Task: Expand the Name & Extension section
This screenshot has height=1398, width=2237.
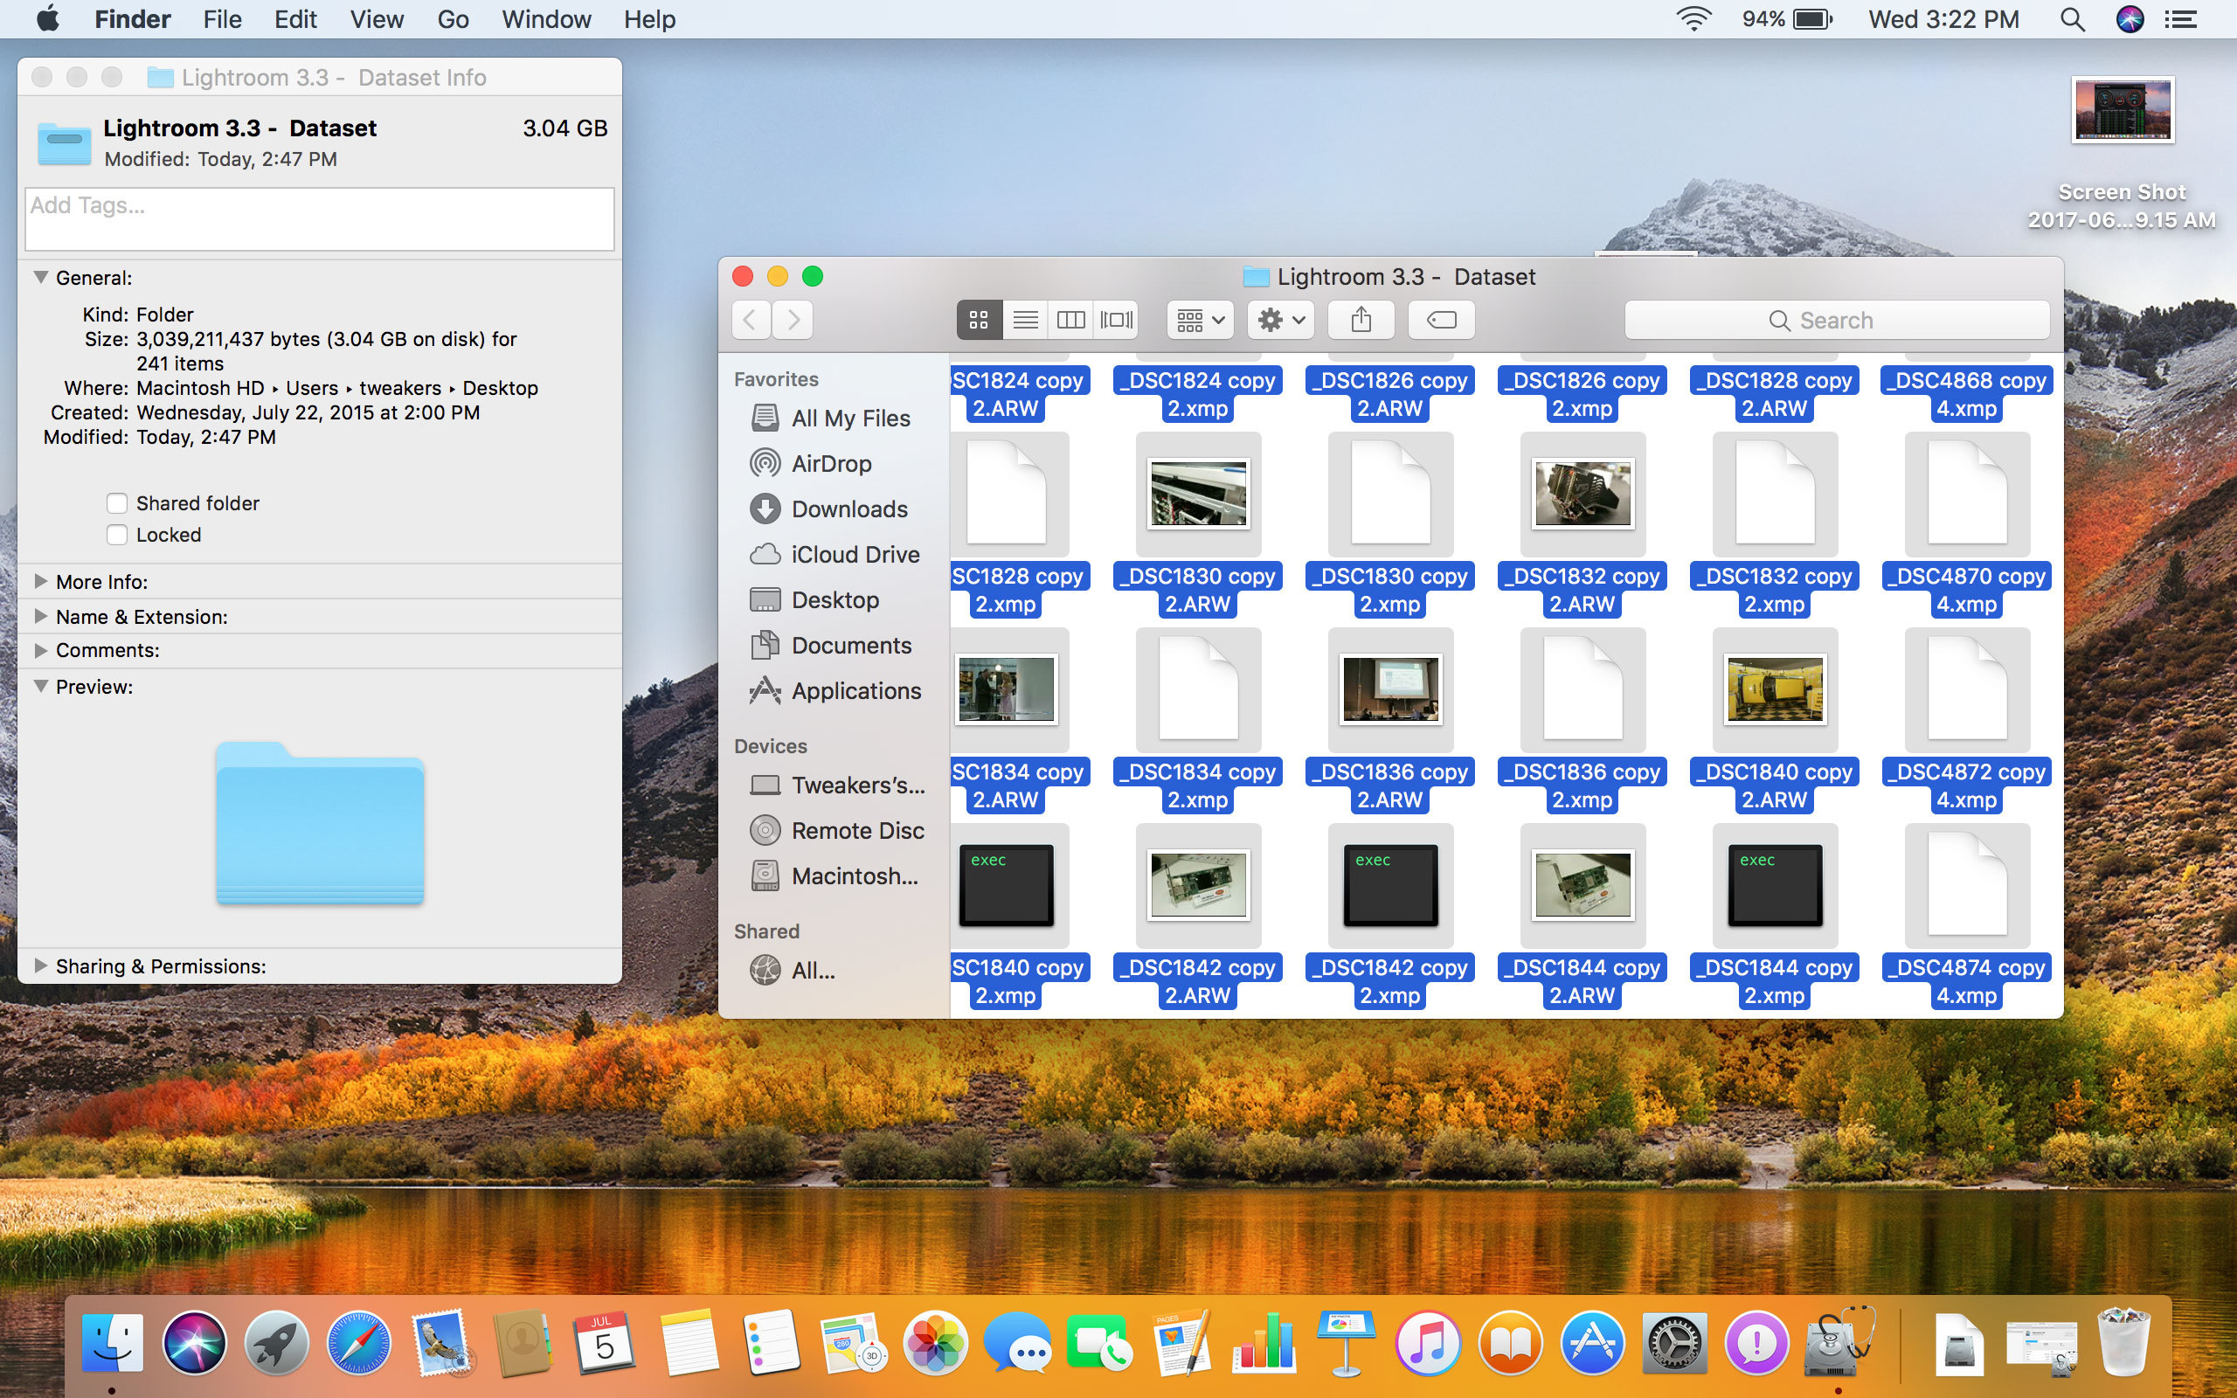Action: click(41, 616)
